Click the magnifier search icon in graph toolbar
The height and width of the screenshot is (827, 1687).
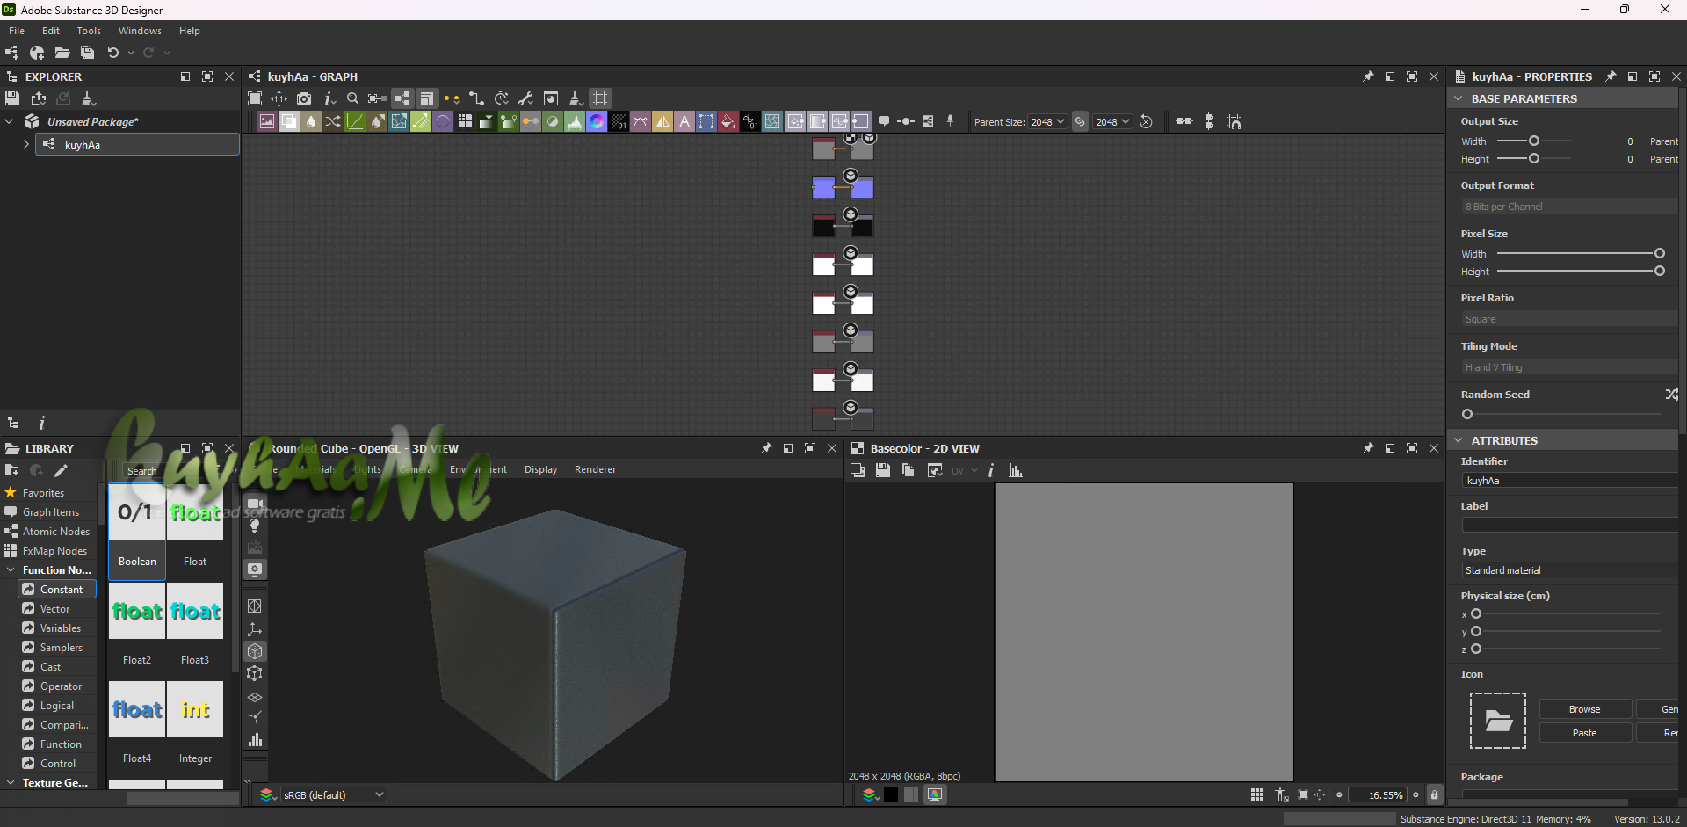tap(353, 98)
